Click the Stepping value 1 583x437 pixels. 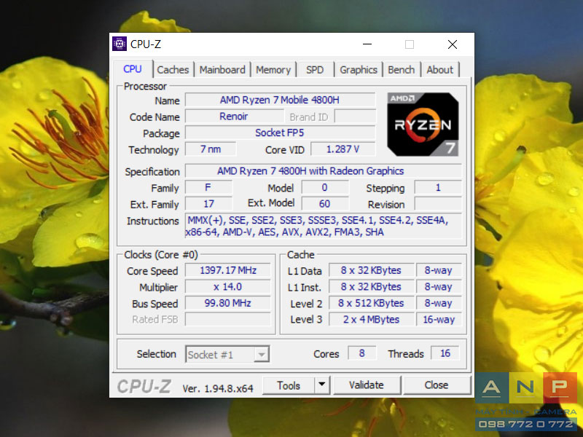(x=438, y=188)
